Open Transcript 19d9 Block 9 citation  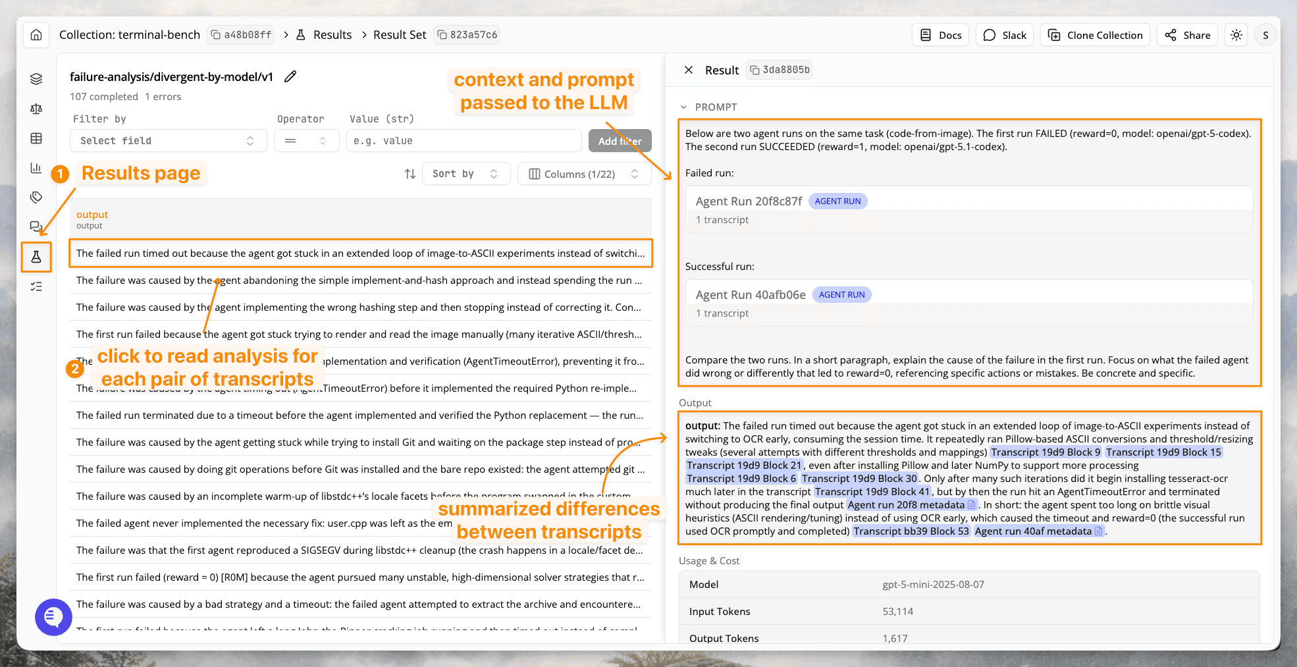[x=1046, y=452]
